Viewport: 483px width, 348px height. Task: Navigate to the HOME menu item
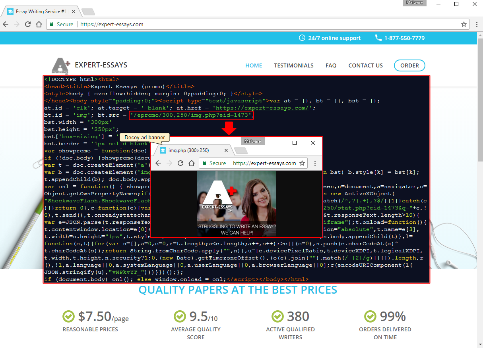pos(254,65)
